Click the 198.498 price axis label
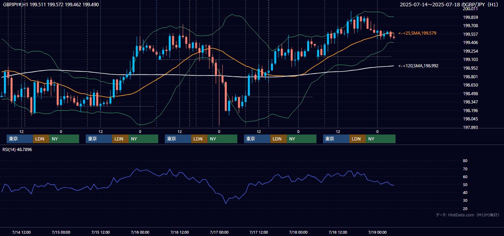Viewport: 504px width, 236px height. [470, 94]
